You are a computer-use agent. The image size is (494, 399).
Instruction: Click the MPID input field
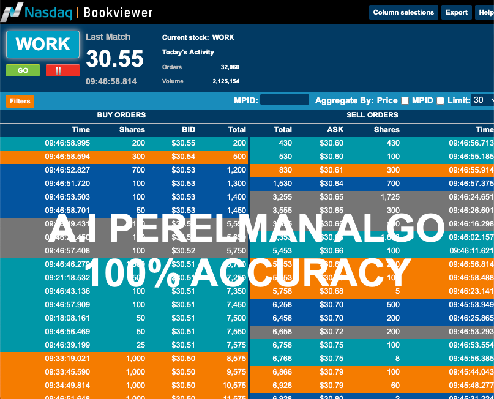pyautogui.click(x=285, y=100)
